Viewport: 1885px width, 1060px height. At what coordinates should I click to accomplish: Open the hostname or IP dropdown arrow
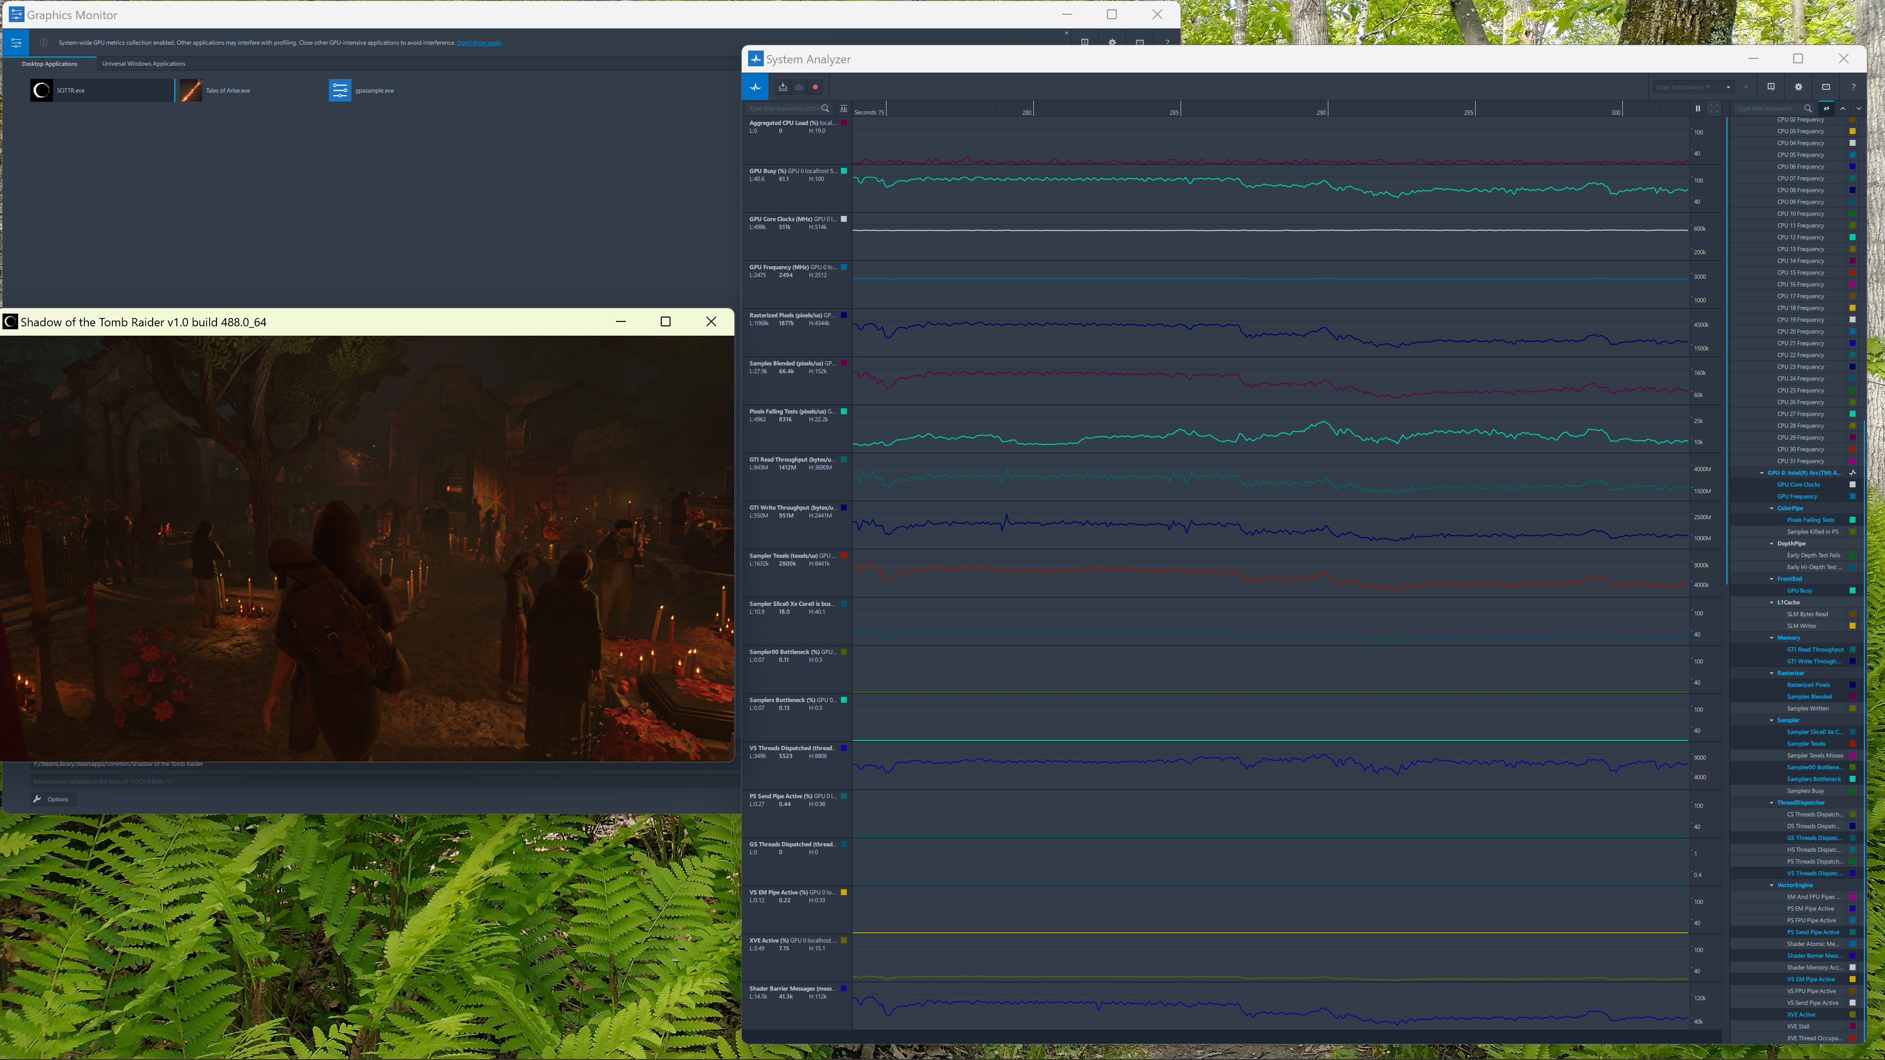pyautogui.click(x=1728, y=87)
